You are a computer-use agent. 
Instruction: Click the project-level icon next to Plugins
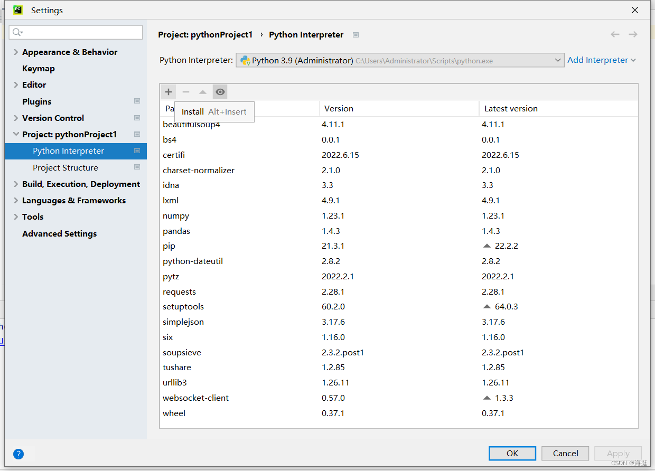(137, 101)
